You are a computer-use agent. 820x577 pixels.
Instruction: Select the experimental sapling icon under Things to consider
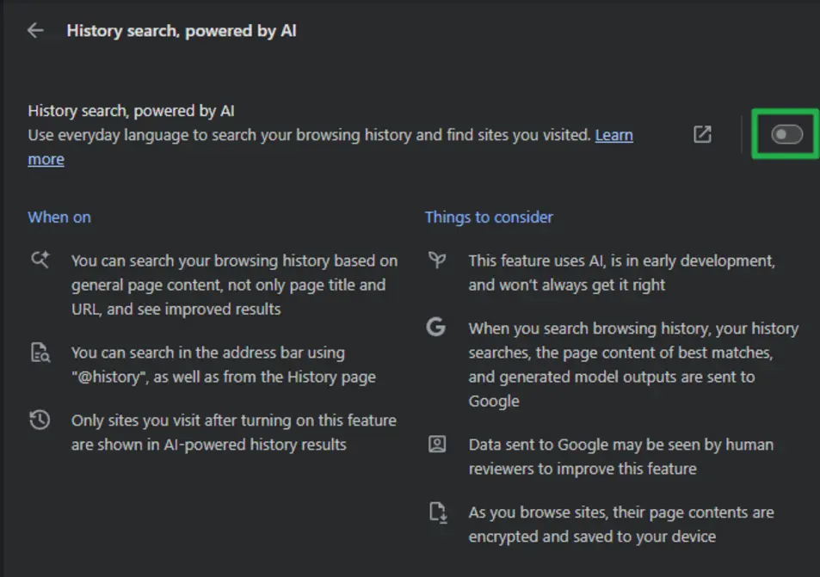(438, 261)
